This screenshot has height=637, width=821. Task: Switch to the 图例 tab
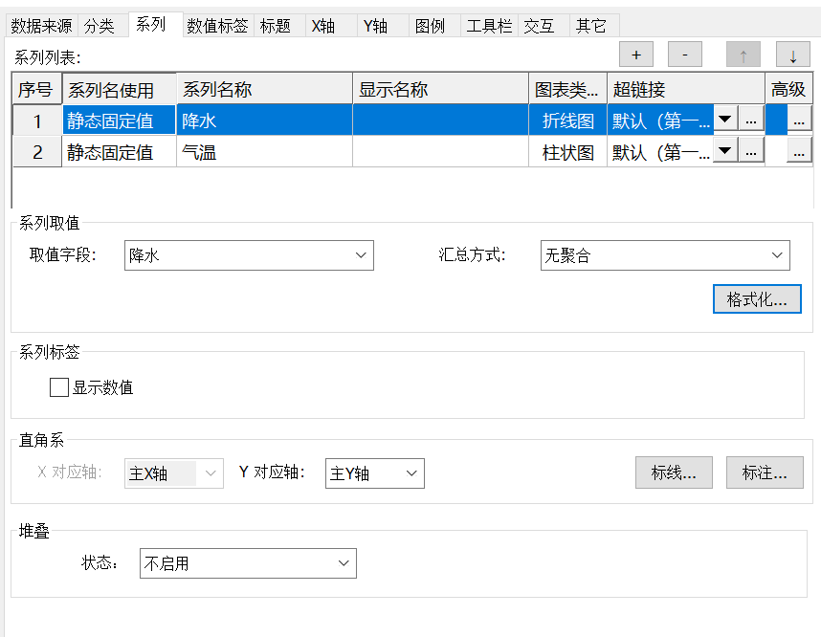point(431,26)
